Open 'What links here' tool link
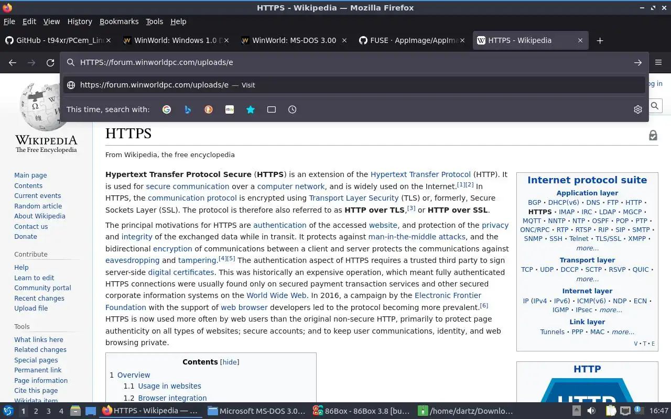The height and width of the screenshot is (419, 671). tap(39, 339)
